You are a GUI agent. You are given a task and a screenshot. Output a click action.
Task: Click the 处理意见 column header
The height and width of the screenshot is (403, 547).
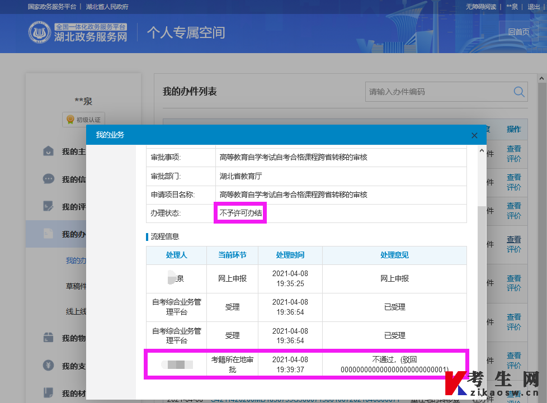394,255
